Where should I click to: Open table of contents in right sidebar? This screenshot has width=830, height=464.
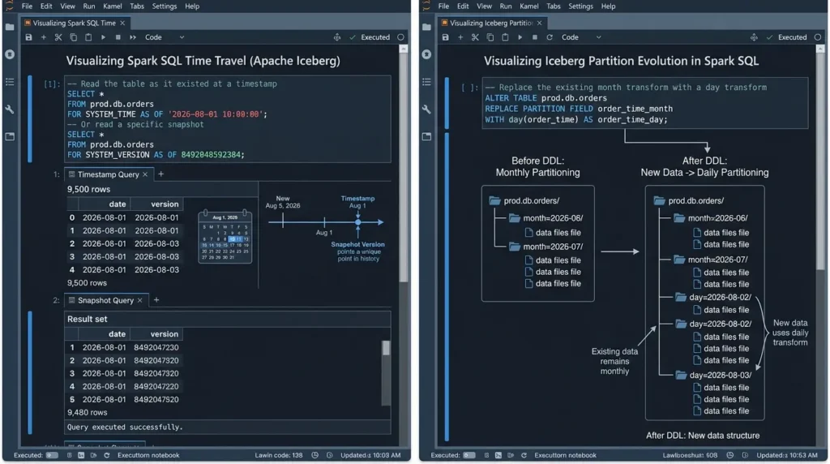(426, 82)
